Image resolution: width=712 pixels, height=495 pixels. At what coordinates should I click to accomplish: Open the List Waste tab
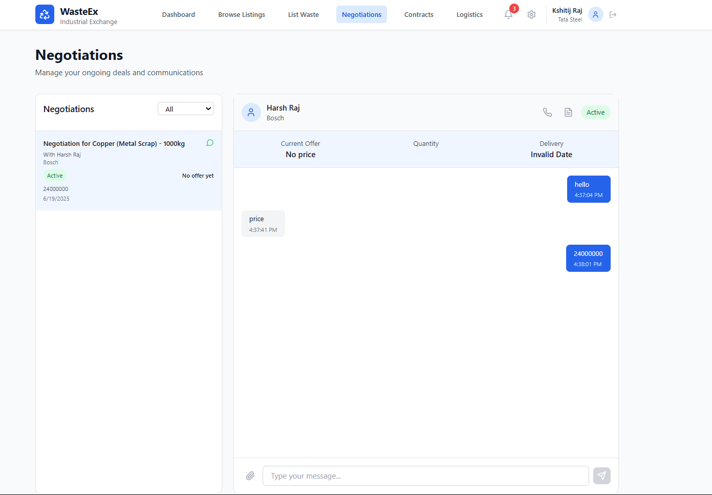tap(304, 14)
